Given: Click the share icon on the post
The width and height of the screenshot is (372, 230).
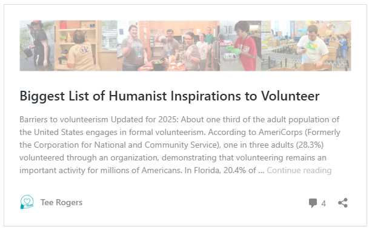Looking at the screenshot, I should [343, 203].
